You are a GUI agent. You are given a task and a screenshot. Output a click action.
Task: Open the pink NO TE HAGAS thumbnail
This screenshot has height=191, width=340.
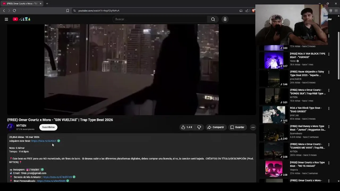(274, 169)
